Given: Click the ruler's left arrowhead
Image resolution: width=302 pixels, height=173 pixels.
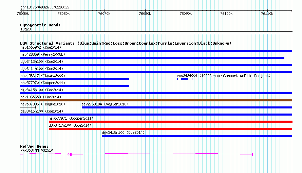Looking at the screenshot, I should [21, 10].
